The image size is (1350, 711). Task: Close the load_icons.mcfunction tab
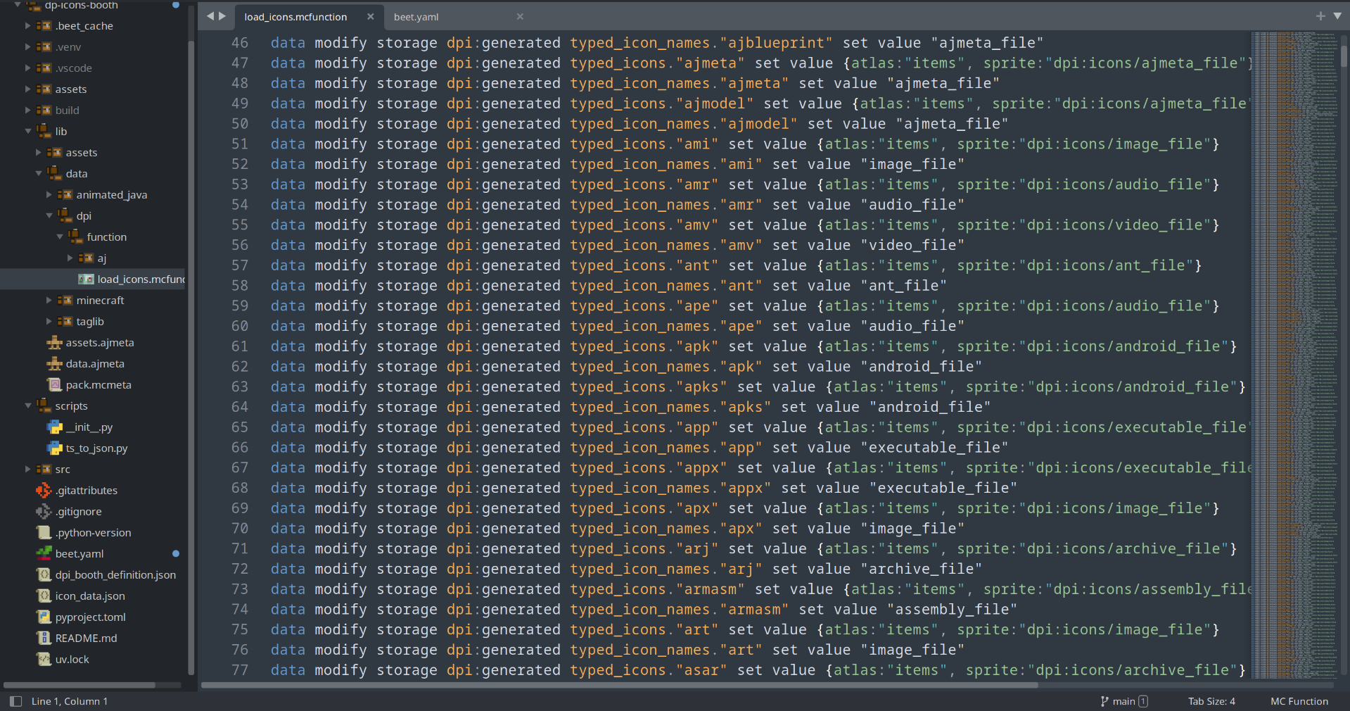point(371,17)
